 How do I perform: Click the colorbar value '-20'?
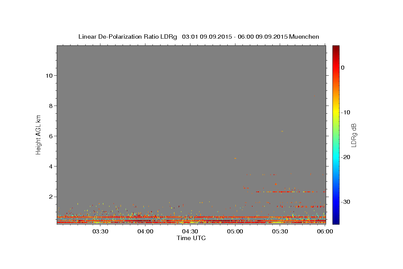(346, 157)
